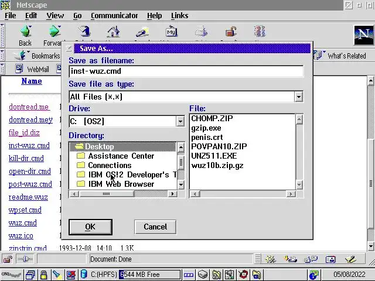
Task: Collapse the location toolbar handle
Action: coord(2,55)
